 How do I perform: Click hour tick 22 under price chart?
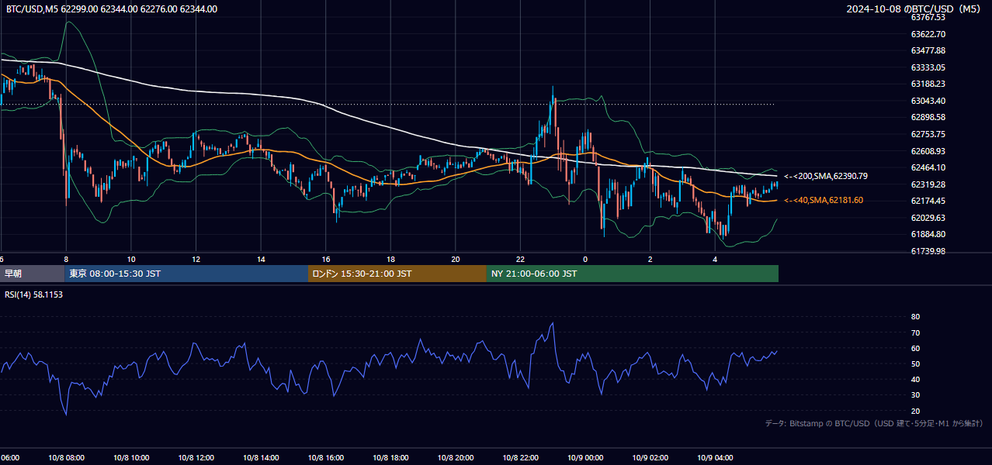[520, 259]
